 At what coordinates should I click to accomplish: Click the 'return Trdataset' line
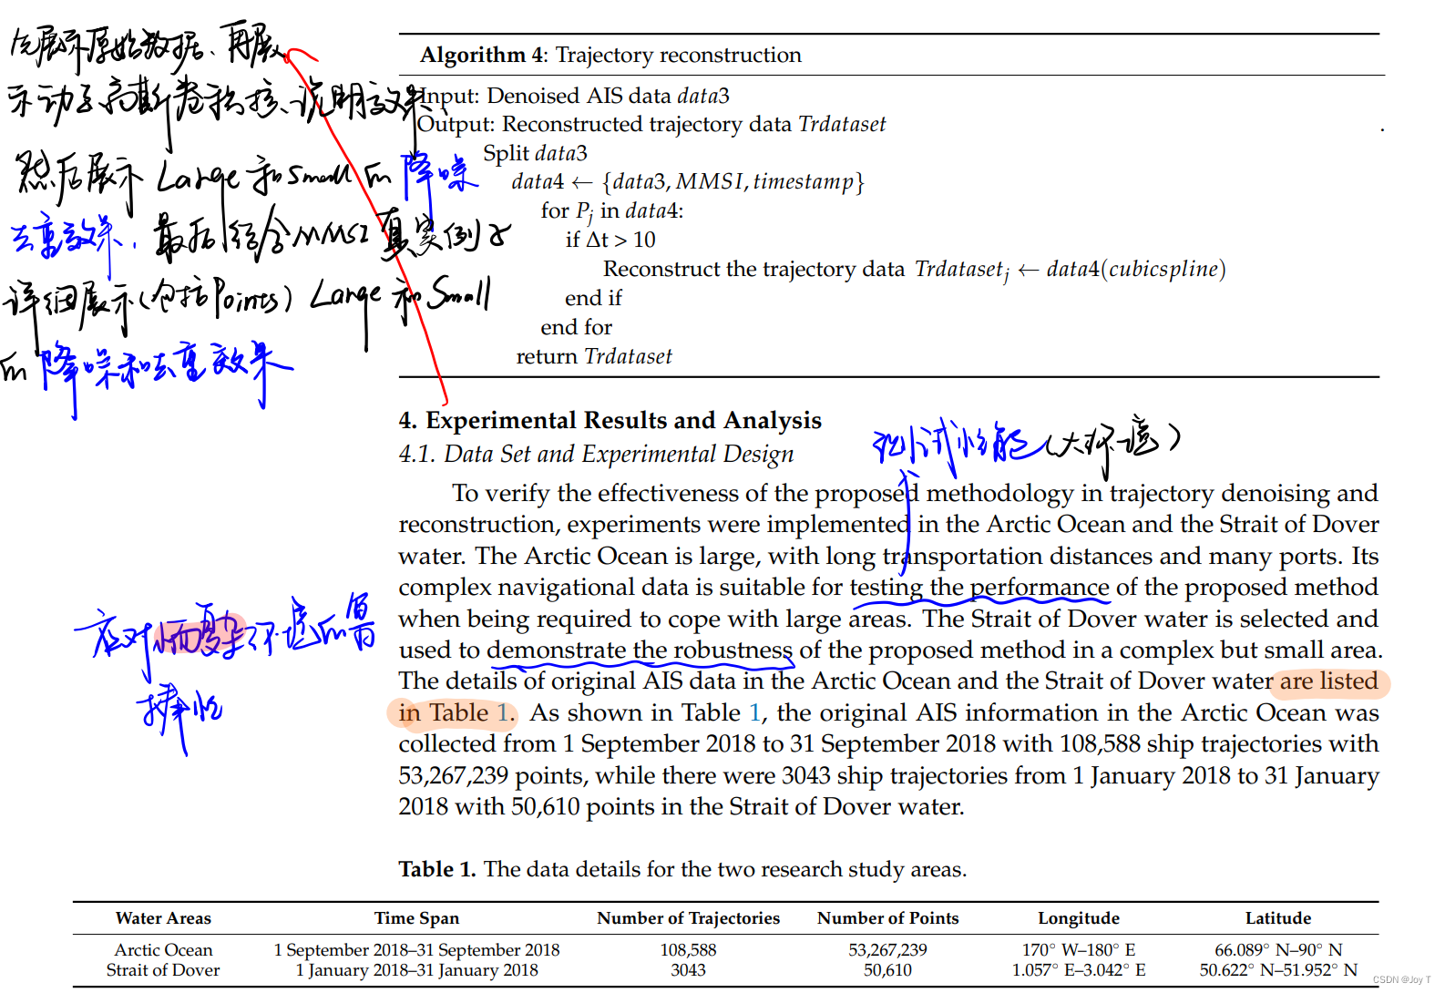[594, 356]
